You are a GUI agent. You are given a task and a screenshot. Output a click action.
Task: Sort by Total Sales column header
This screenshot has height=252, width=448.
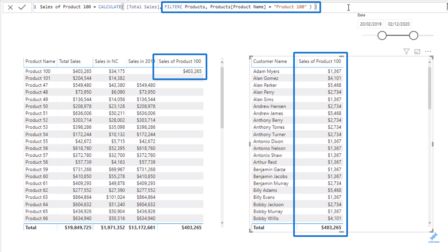pos(70,61)
